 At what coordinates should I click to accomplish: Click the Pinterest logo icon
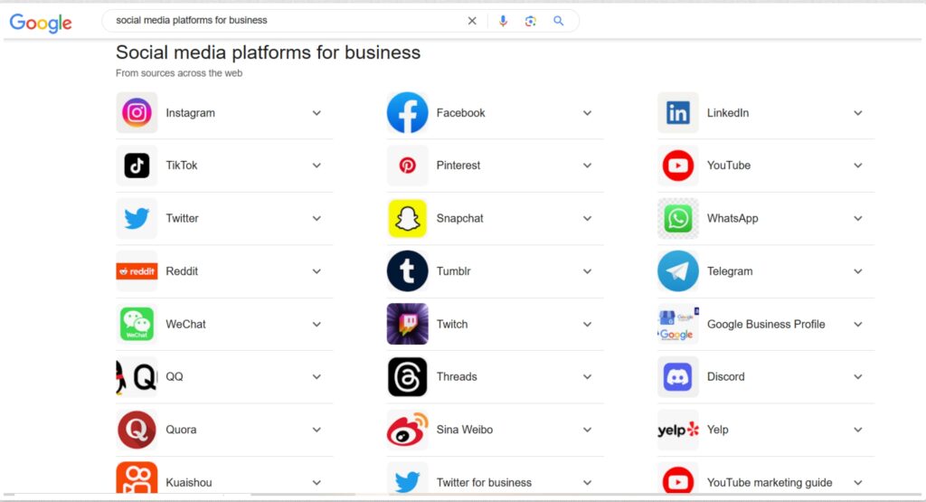[408, 166]
